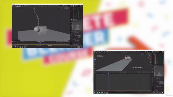Switch to wireframe shading in wrecking ball viewport
Viewport: 173px width, 97px height.
[x=66, y=8]
